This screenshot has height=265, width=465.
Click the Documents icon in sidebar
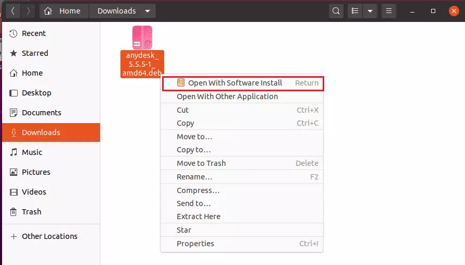[14, 113]
